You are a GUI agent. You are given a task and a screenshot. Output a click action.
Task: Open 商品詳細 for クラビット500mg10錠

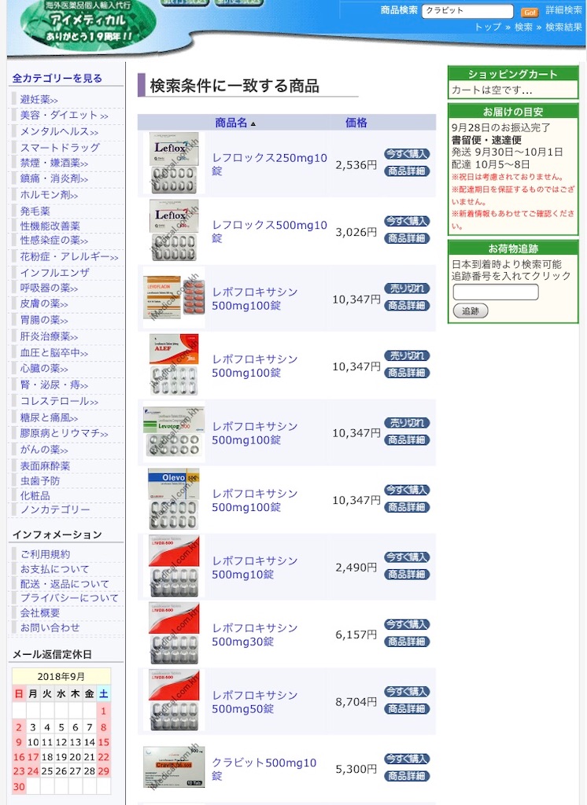coord(407,776)
